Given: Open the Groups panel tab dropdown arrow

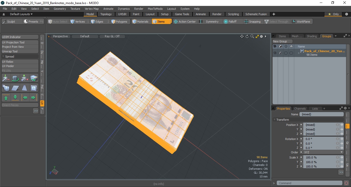Looking at the screenshot, I should (x=336, y=36).
